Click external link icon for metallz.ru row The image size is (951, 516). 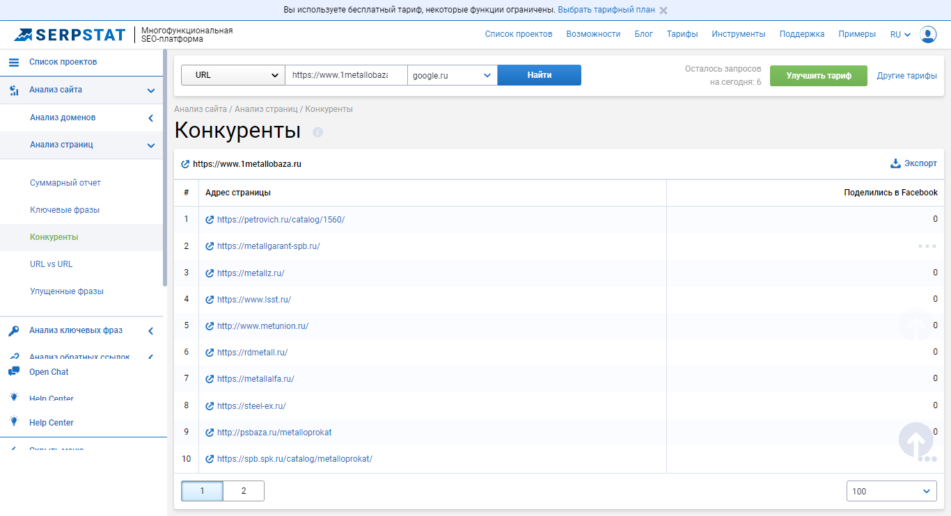click(x=210, y=273)
